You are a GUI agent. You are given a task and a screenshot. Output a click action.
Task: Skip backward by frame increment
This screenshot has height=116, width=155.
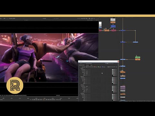[57, 100]
